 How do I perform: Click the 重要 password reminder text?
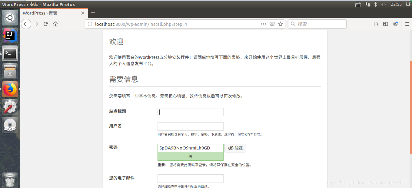tap(204, 165)
